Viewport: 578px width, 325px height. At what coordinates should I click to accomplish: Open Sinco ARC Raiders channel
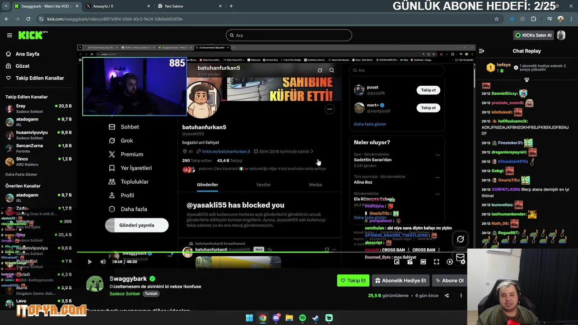click(38, 162)
